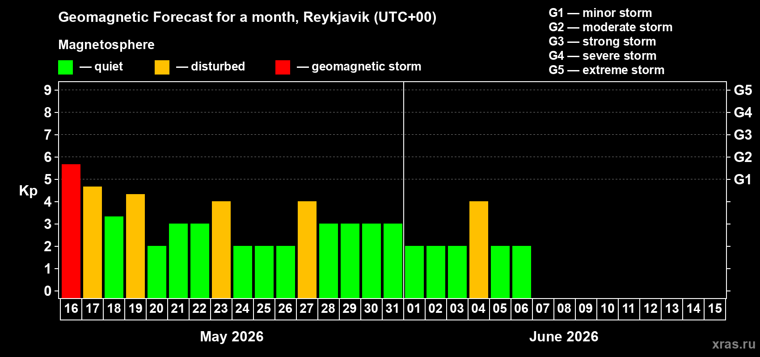Click the Kp axis value 9
This screenshot has height=357, width=760.
(x=48, y=90)
